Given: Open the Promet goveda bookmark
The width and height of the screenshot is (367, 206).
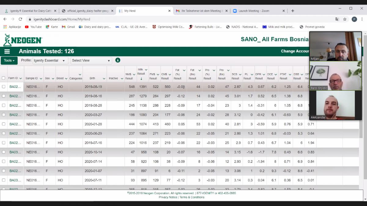Looking at the screenshot, I should (312, 27).
